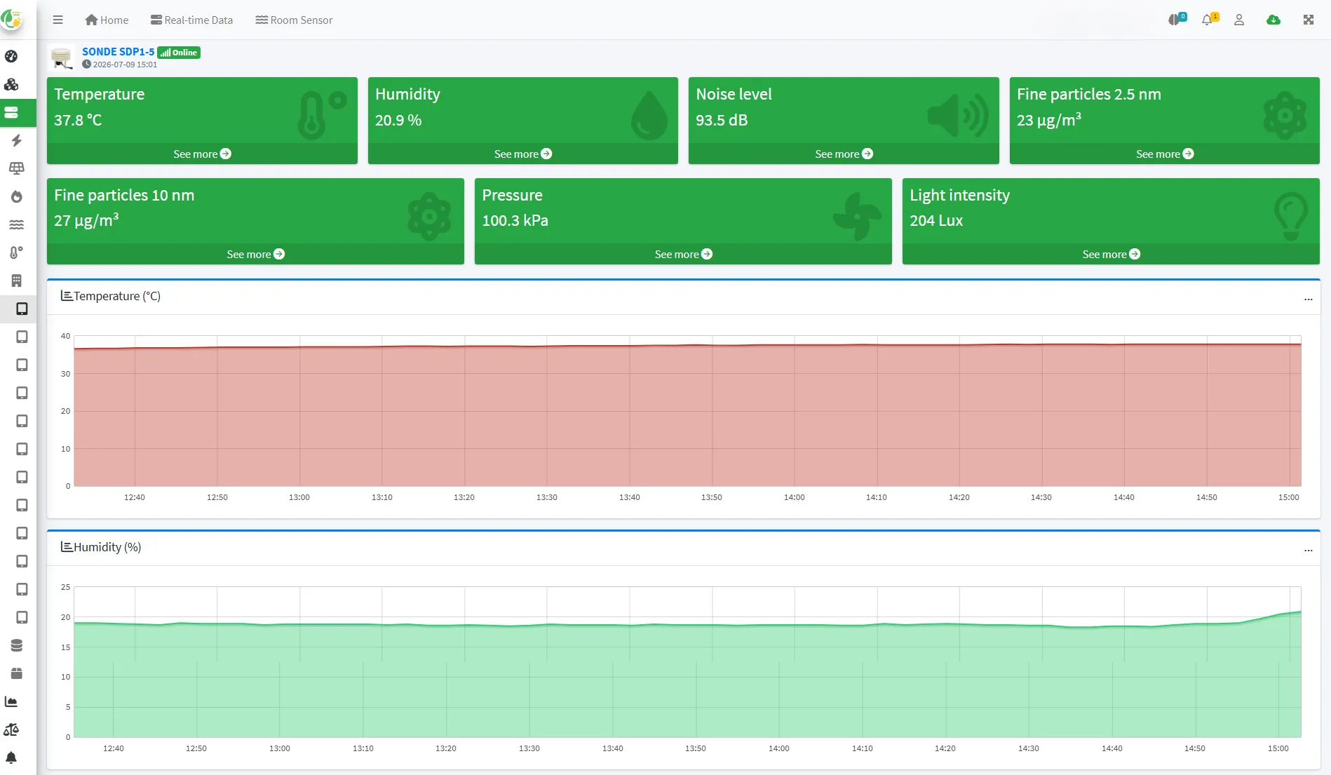Toggle fullscreen expand icon
Screen dimensions: 1331x775
click(x=1309, y=20)
